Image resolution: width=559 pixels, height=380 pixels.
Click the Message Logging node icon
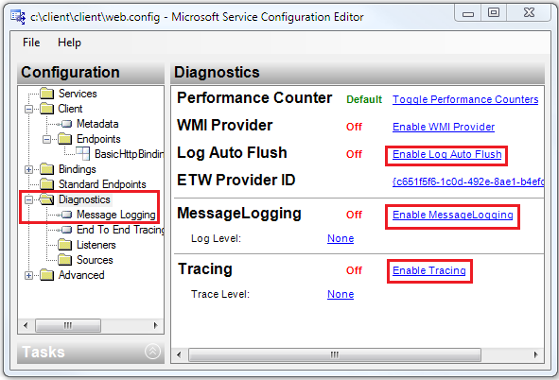pos(66,215)
